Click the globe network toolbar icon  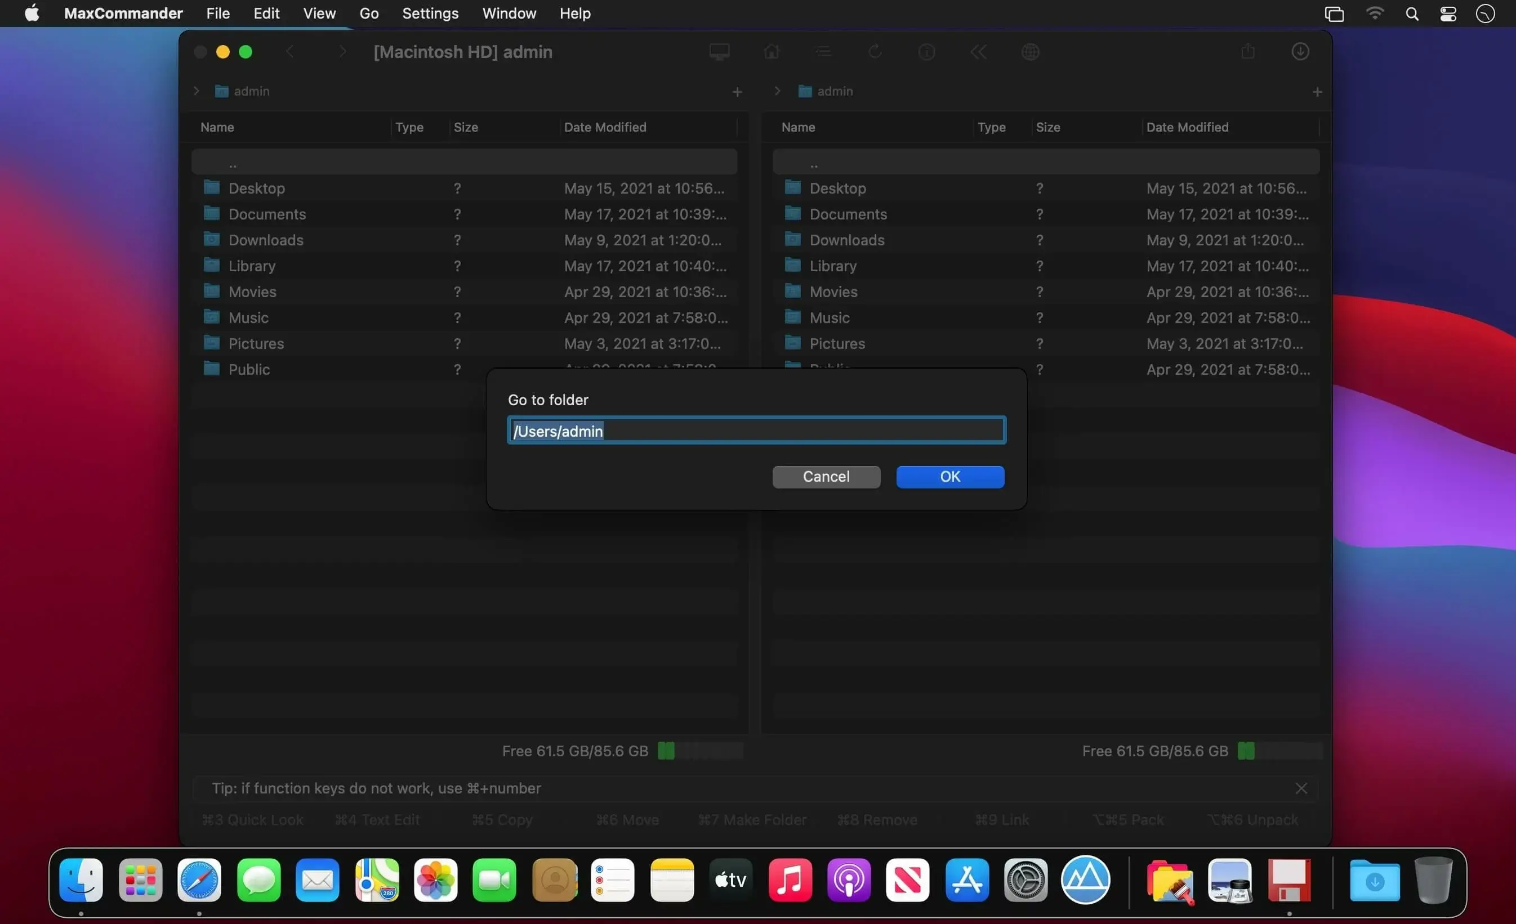click(x=1031, y=52)
